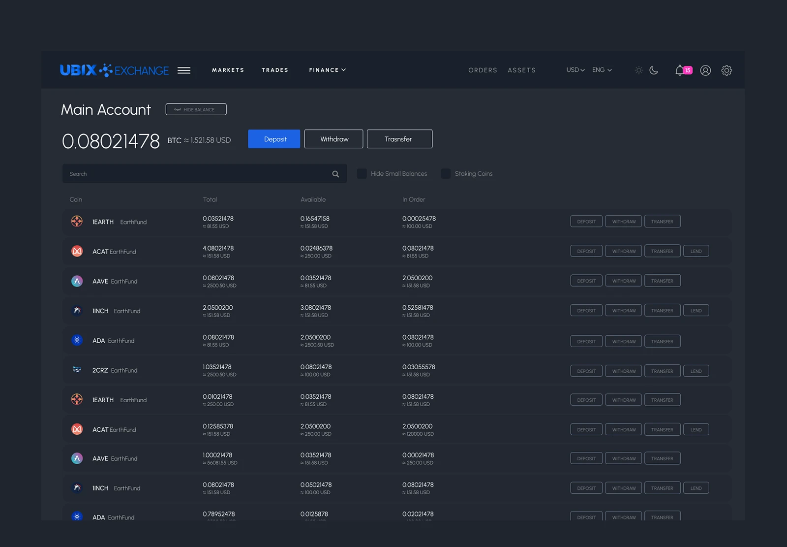Click Transfer in the ADA row with 81.55 USD total
This screenshot has width=787, height=547.
point(662,341)
